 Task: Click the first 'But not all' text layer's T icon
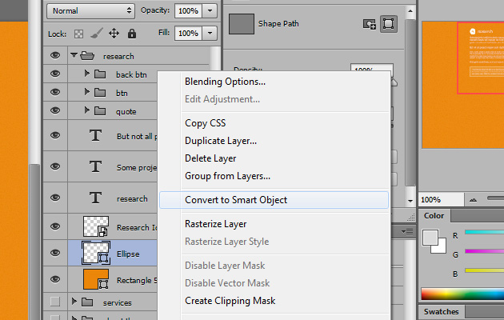pyautogui.click(x=96, y=136)
